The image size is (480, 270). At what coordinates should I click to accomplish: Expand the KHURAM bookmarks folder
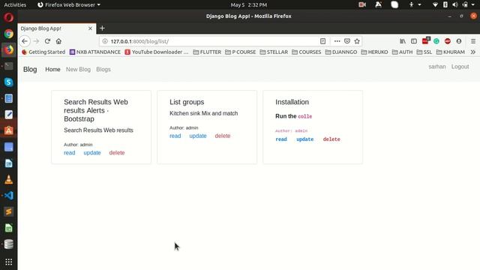coord(451,52)
